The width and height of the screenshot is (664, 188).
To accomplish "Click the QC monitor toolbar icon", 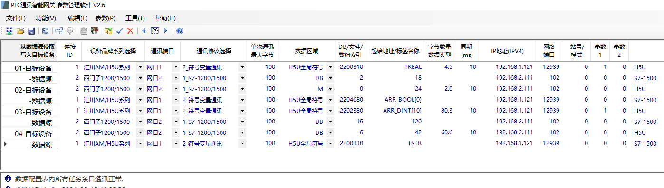I will [155, 31].
